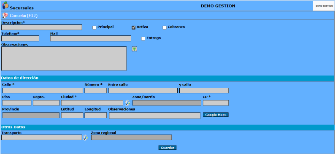
Task: Focus the Telefono input field
Action: (20, 38)
